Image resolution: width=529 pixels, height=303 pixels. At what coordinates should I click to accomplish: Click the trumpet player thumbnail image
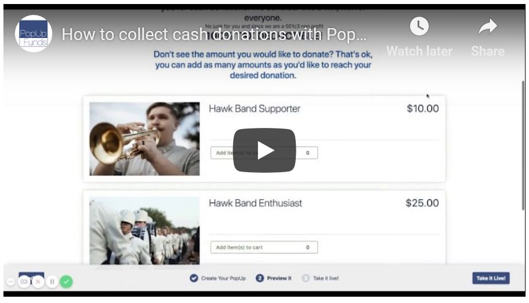(144, 138)
